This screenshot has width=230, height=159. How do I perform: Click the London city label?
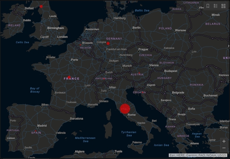(x=62, y=37)
